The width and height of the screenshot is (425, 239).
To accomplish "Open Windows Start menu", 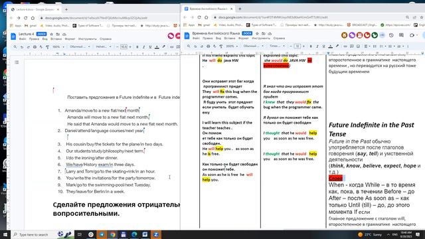I will (x=5, y=234).
